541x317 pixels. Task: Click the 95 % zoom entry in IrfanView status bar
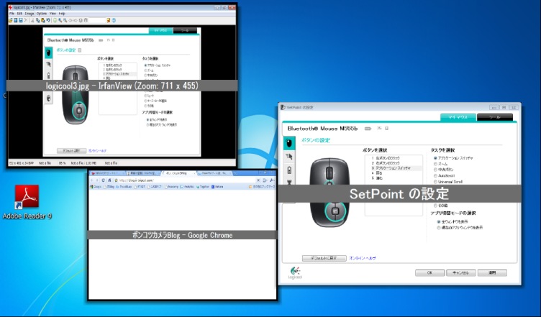coord(62,163)
